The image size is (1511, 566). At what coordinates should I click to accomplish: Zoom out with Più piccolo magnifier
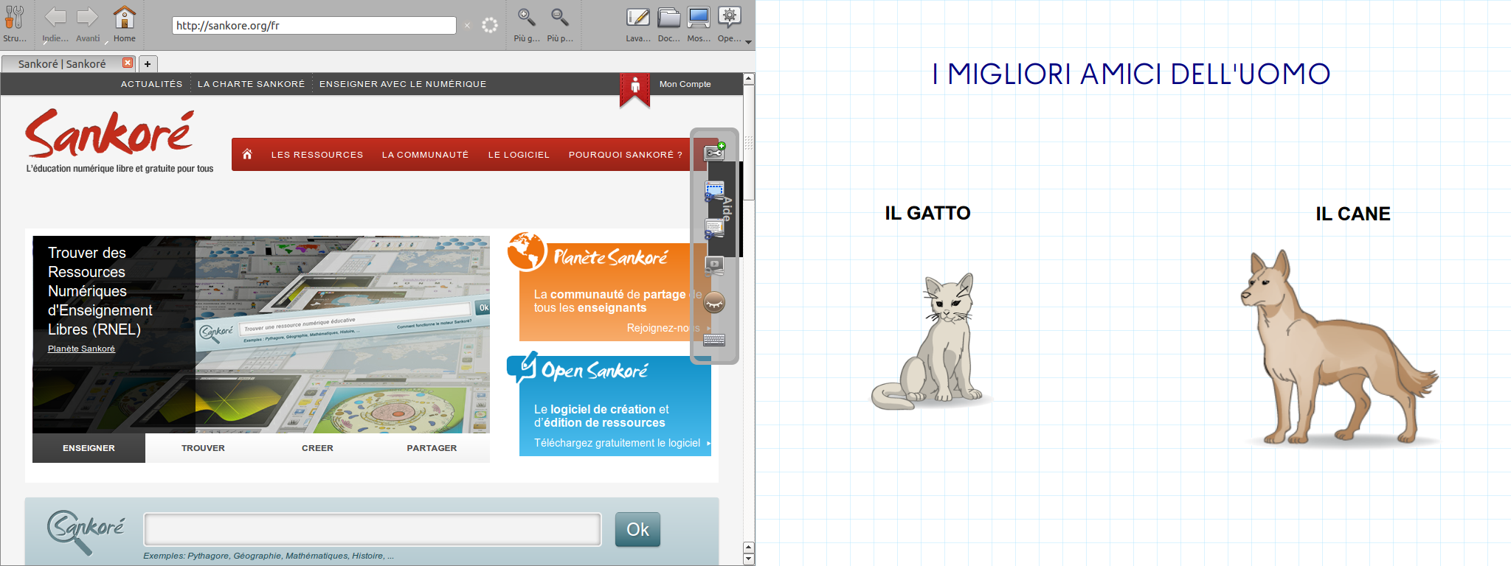pos(560,17)
